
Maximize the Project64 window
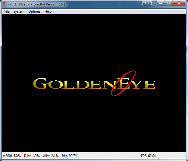point(169,3)
